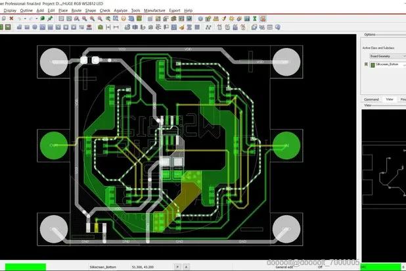406x271 pixels.
Task: Click the green status bar at bottom left
Action: pyautogui.click(x=26, y=267)
